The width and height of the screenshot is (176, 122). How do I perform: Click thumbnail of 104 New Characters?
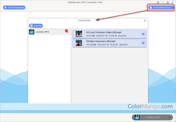(x=79, y=43)
